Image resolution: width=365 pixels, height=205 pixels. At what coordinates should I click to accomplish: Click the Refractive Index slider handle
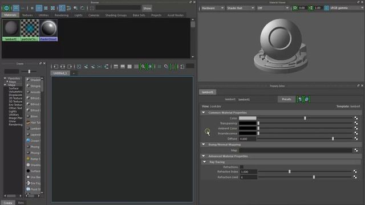[x=289, y=171]
